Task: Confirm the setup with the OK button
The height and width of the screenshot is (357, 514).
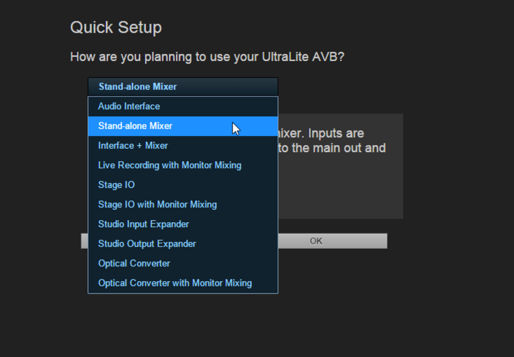Action: tap(333, 241)
